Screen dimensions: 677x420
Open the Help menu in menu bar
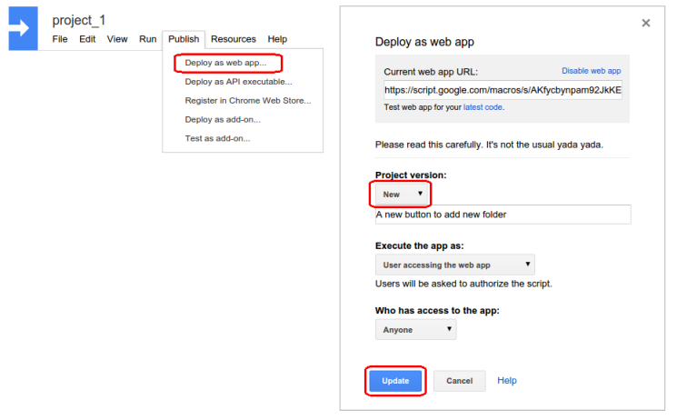coord(277,39)
